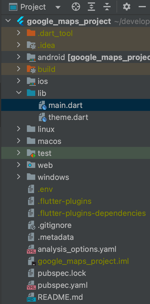Click the test sources folder icon
Viewport: 150px width, 304px height.
31,153
